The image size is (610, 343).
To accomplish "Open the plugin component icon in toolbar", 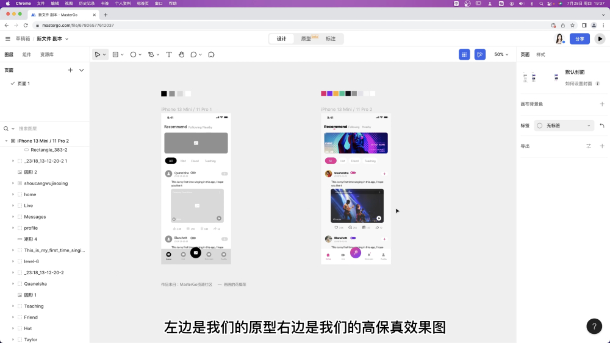I will click(211, 55).
